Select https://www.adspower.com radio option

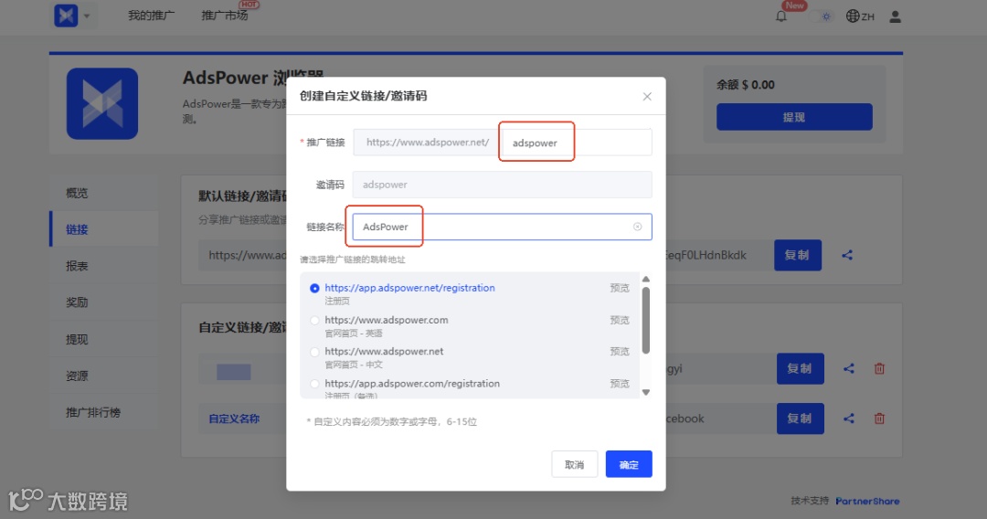314,320
